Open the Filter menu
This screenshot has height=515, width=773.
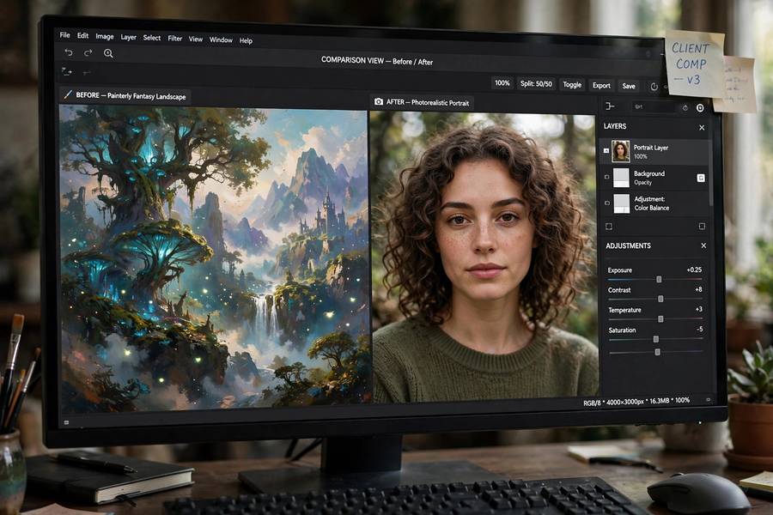coord(175,39)
